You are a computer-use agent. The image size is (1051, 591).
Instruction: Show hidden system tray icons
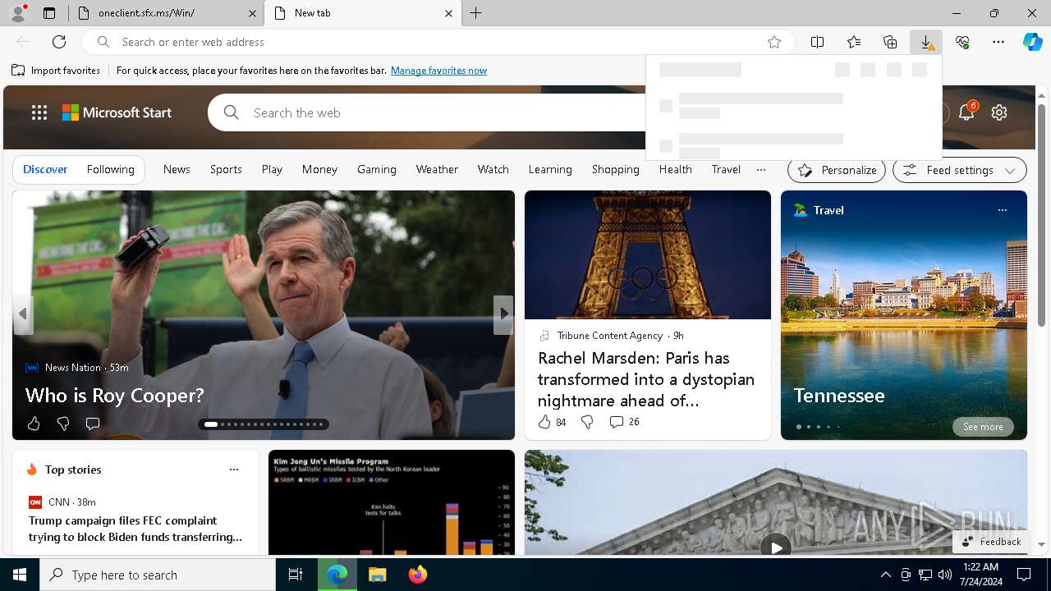click(x=885, y=575)
